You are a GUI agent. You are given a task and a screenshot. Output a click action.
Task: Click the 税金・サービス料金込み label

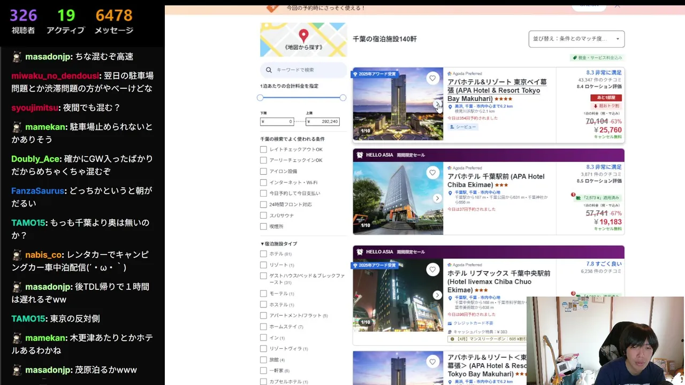(x=597, y=58)
